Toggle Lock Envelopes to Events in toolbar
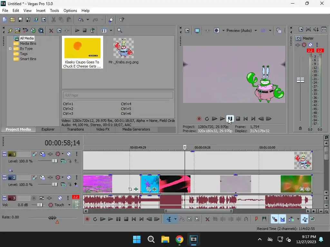 coord(305,219)
